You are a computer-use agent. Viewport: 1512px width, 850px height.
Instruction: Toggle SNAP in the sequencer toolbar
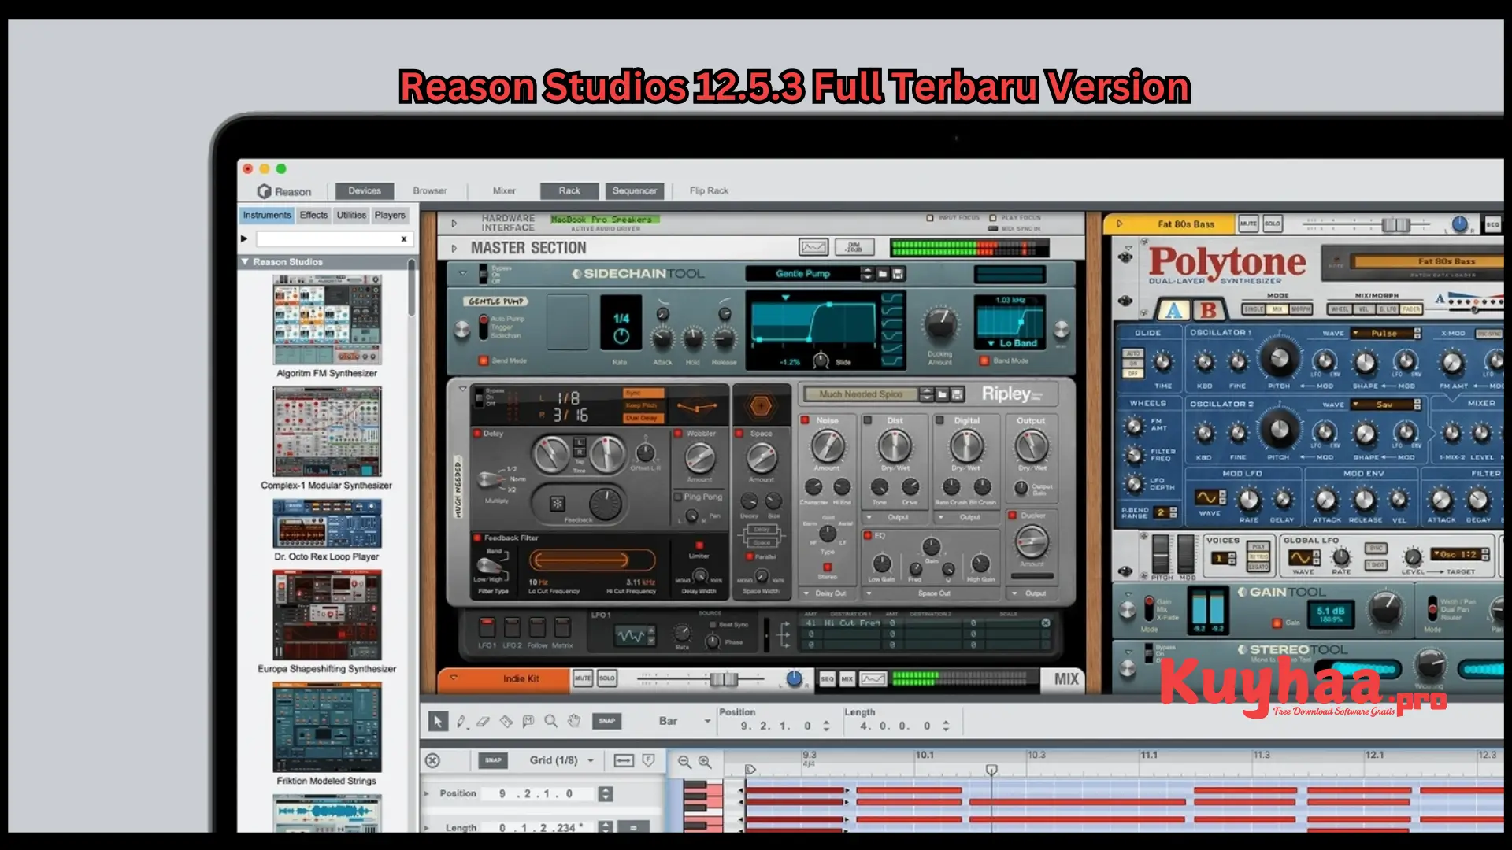(x=606, y=721)
